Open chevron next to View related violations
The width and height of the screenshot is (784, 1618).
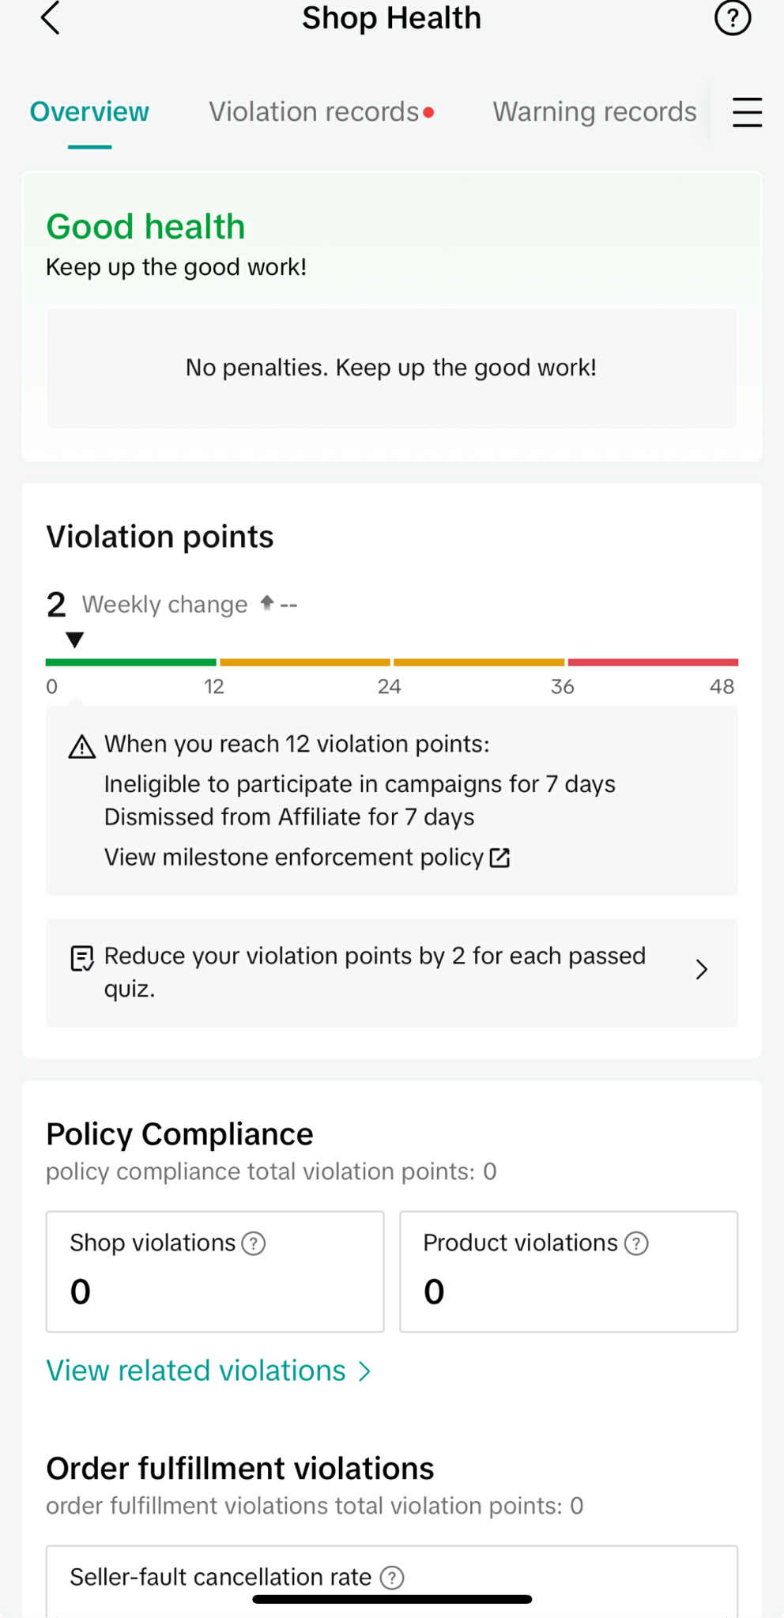(x=364, y=1371)
